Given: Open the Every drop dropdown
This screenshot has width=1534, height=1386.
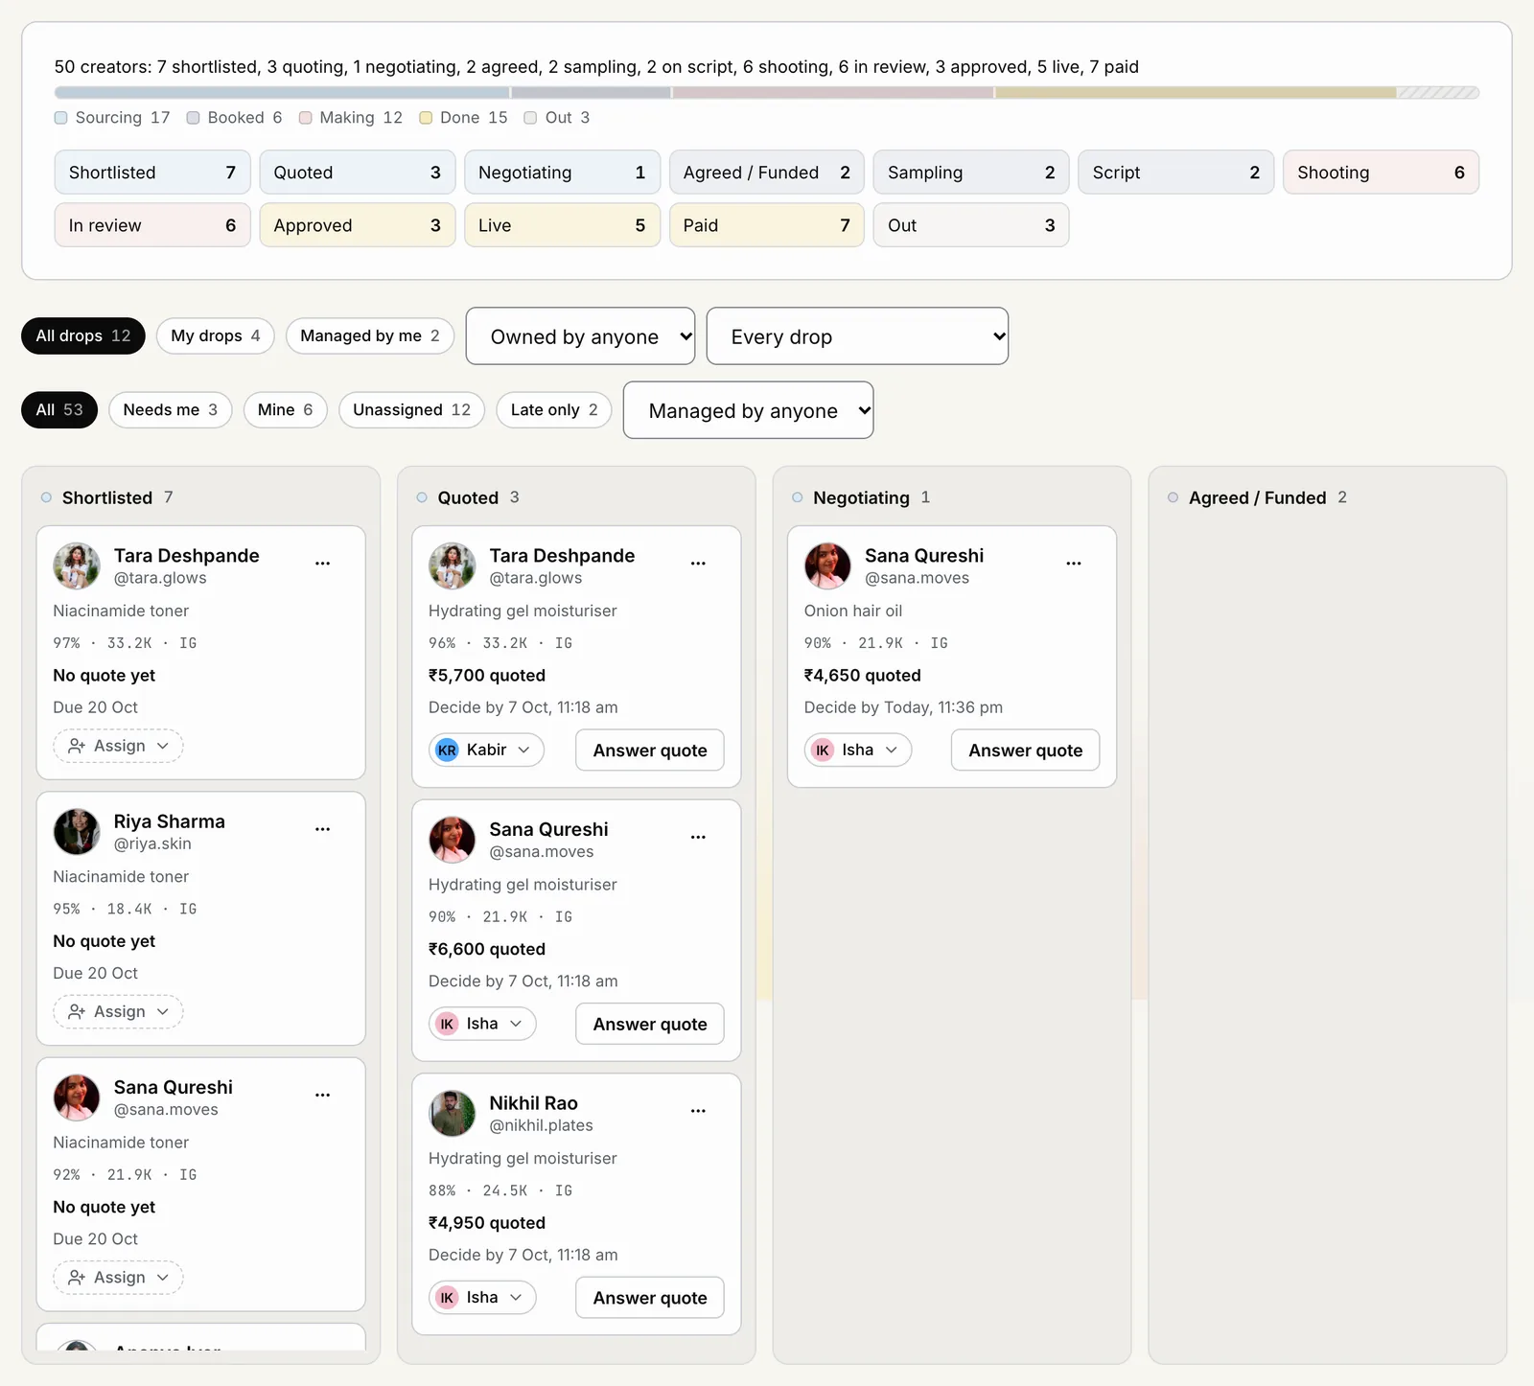Looking at the screenshot, I should 857,335.
